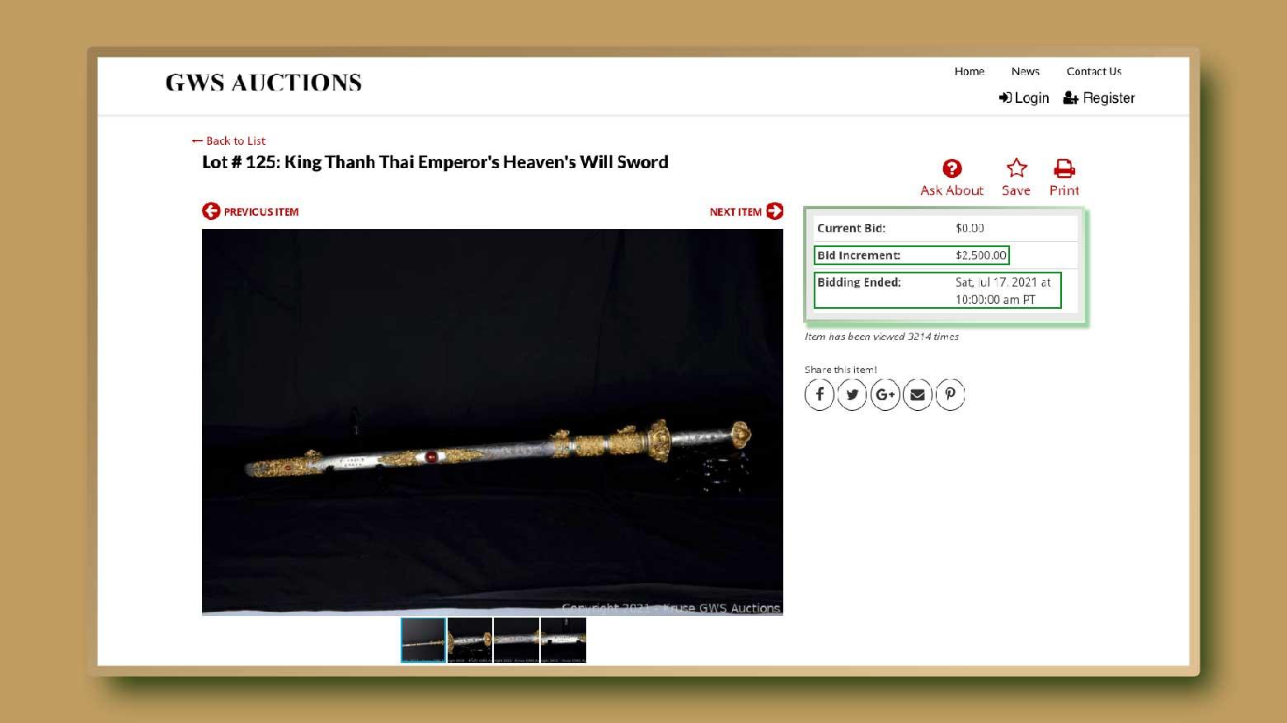Screen dimensions: 1287x723
Task: Click the Register link
Action: coord(1099,98)
